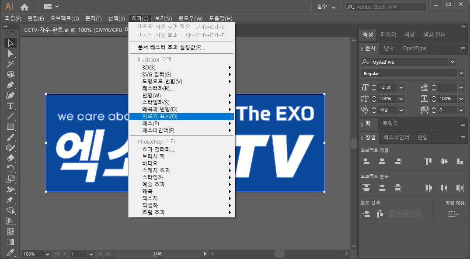Align objects to vertical top
The image size is (470, 259).
pyautogui.click(x=428, y=162)
